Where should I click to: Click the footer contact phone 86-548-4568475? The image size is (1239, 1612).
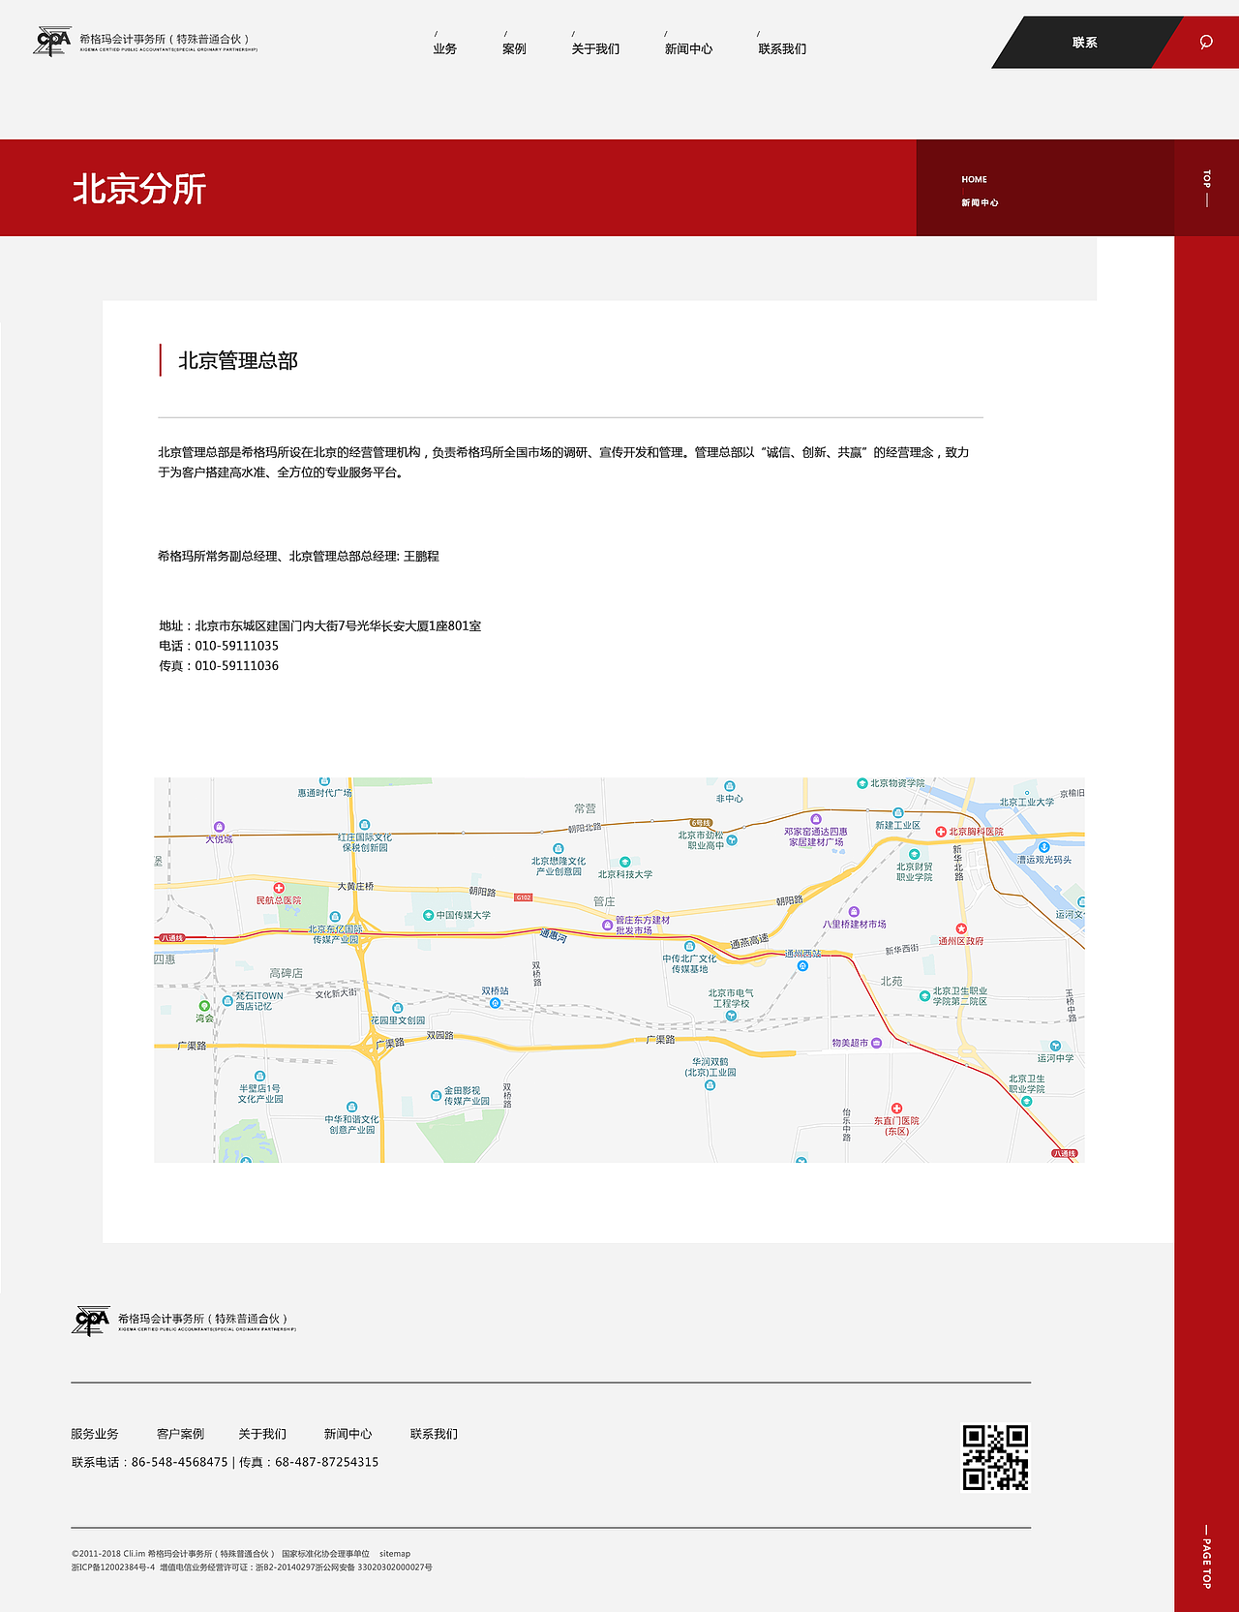pyautogui.click(x=180, y=1462)
